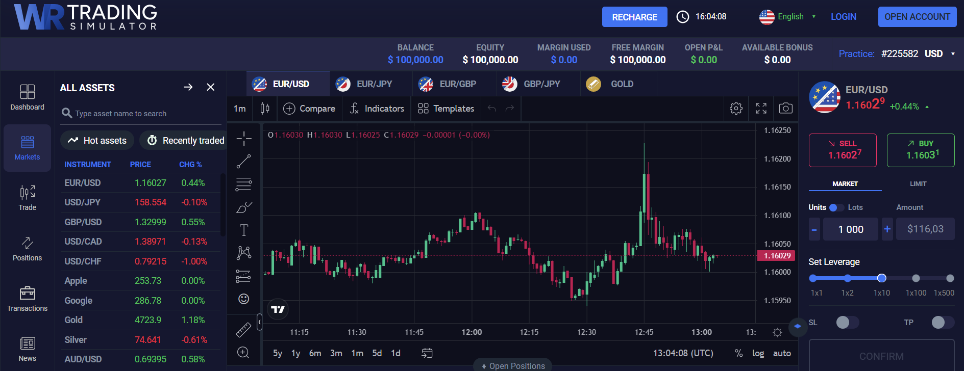This screenshot has width=964, height=371.
Task: Click the OPEN ACCOUNT button
Action: 917,17
